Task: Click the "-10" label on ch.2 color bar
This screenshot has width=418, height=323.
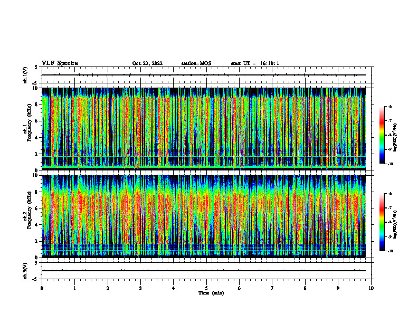Action: point(390,251)
